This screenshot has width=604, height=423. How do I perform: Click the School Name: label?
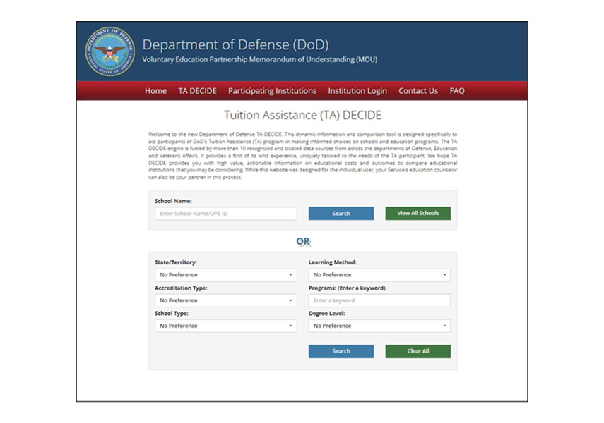[x=173, y=201]
